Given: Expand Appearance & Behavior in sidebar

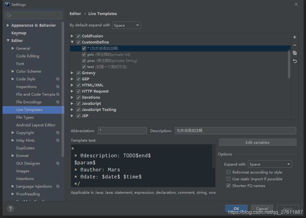Looking at the screenshot, I should pyautogui.click(x=8, y=25).
